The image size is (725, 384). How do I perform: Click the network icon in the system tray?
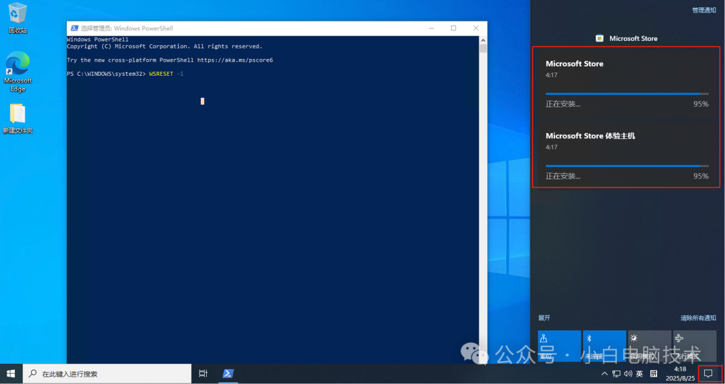pos(616,374)
